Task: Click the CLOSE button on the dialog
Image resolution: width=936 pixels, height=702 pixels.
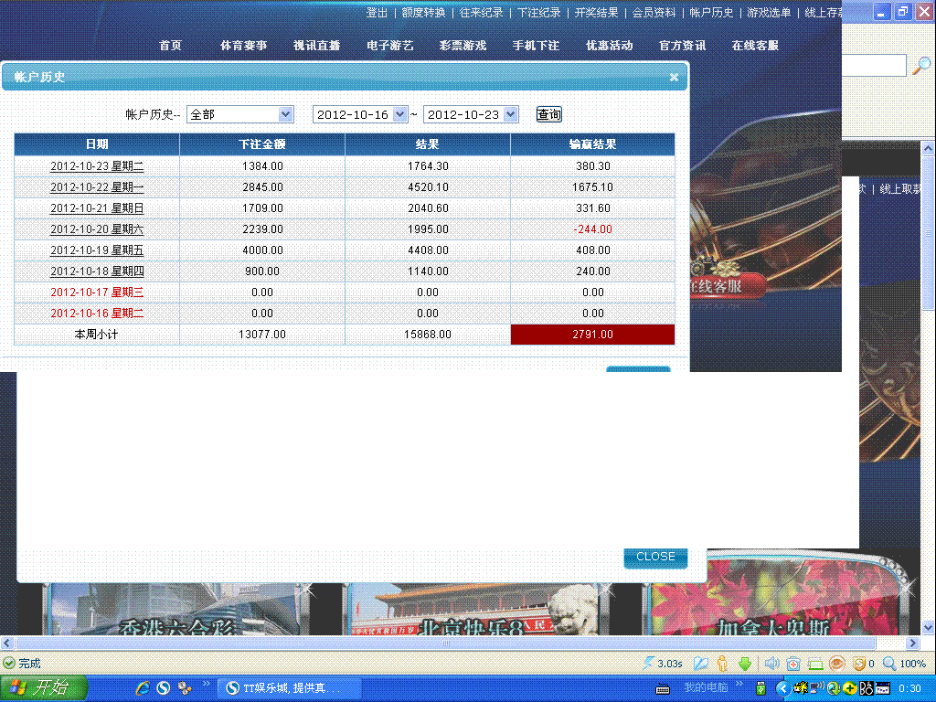Action: click(654, 558)
